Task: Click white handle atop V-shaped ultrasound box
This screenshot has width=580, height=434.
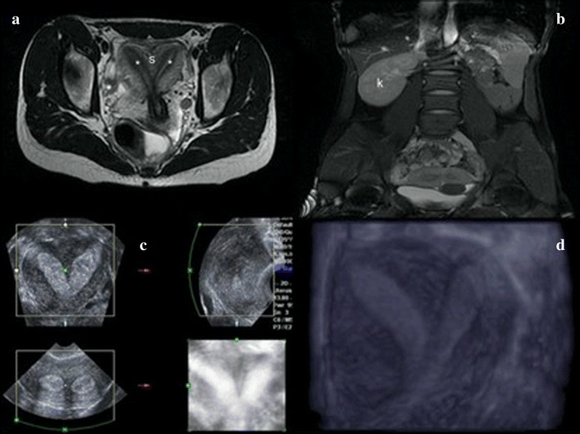Action: [65, 225]
